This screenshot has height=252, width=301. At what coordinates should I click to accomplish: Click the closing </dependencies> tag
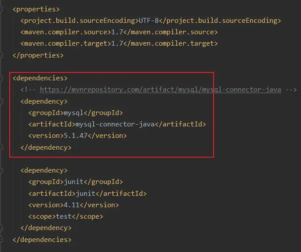(x=42, y=240)
